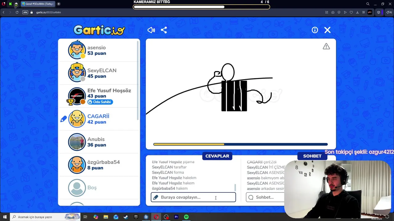Viewport: 394px width, 221px height.
Task: Exit the room with the X icon
Action: [327, 30]
